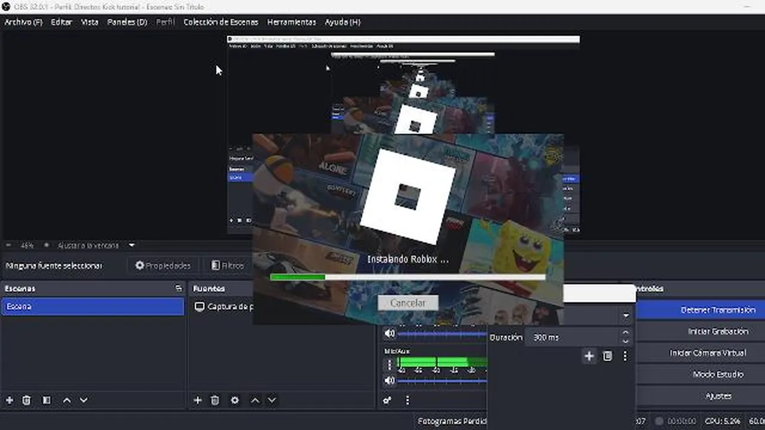Decrease transition duration with down stepper
The width and height of the screenshot is (765, 430).
(x=626, y=342)
